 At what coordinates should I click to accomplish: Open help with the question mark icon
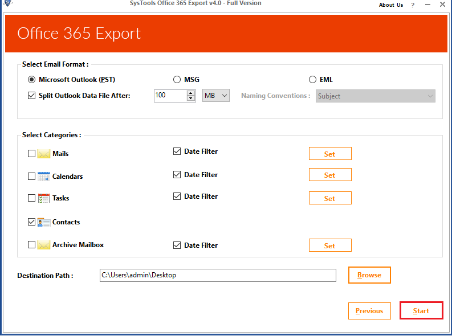[413, 5]
